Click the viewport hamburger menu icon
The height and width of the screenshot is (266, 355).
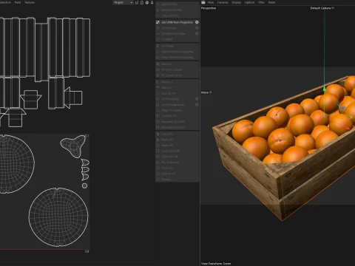[203, 2]
